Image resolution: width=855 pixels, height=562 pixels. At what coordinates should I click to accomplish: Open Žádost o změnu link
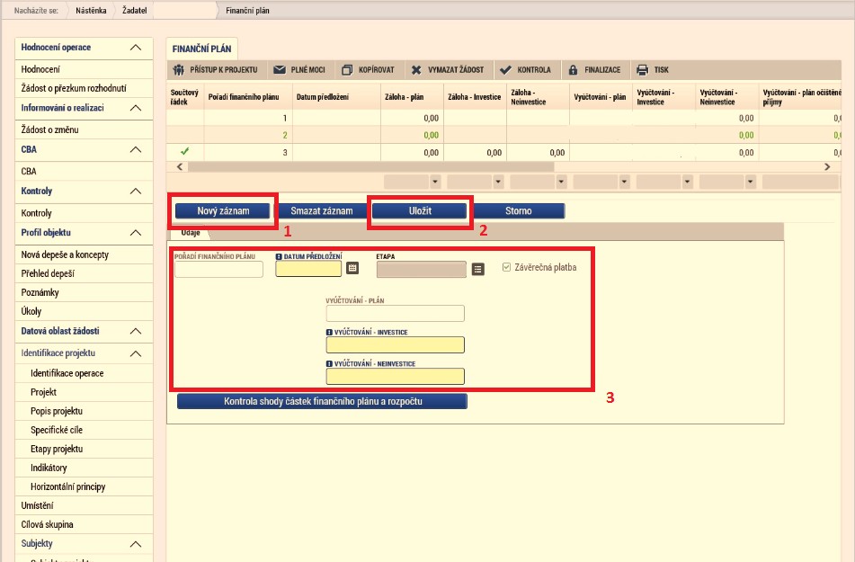click(x=84, y=129)
